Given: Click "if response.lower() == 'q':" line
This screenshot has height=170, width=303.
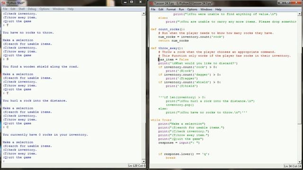Looking at the screenshot, I should pos(184,154).
